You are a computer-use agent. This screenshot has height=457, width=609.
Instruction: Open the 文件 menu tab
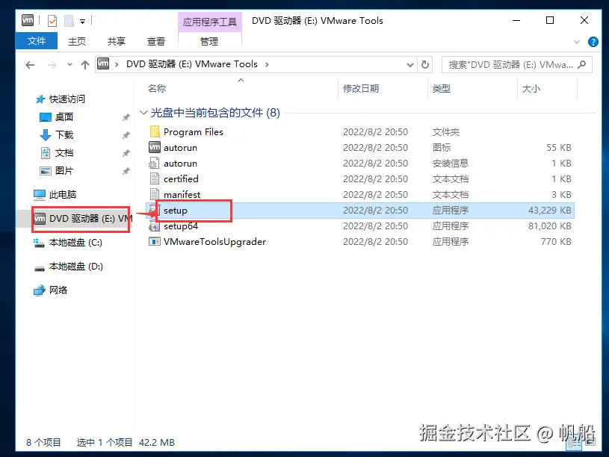(37, 41)
